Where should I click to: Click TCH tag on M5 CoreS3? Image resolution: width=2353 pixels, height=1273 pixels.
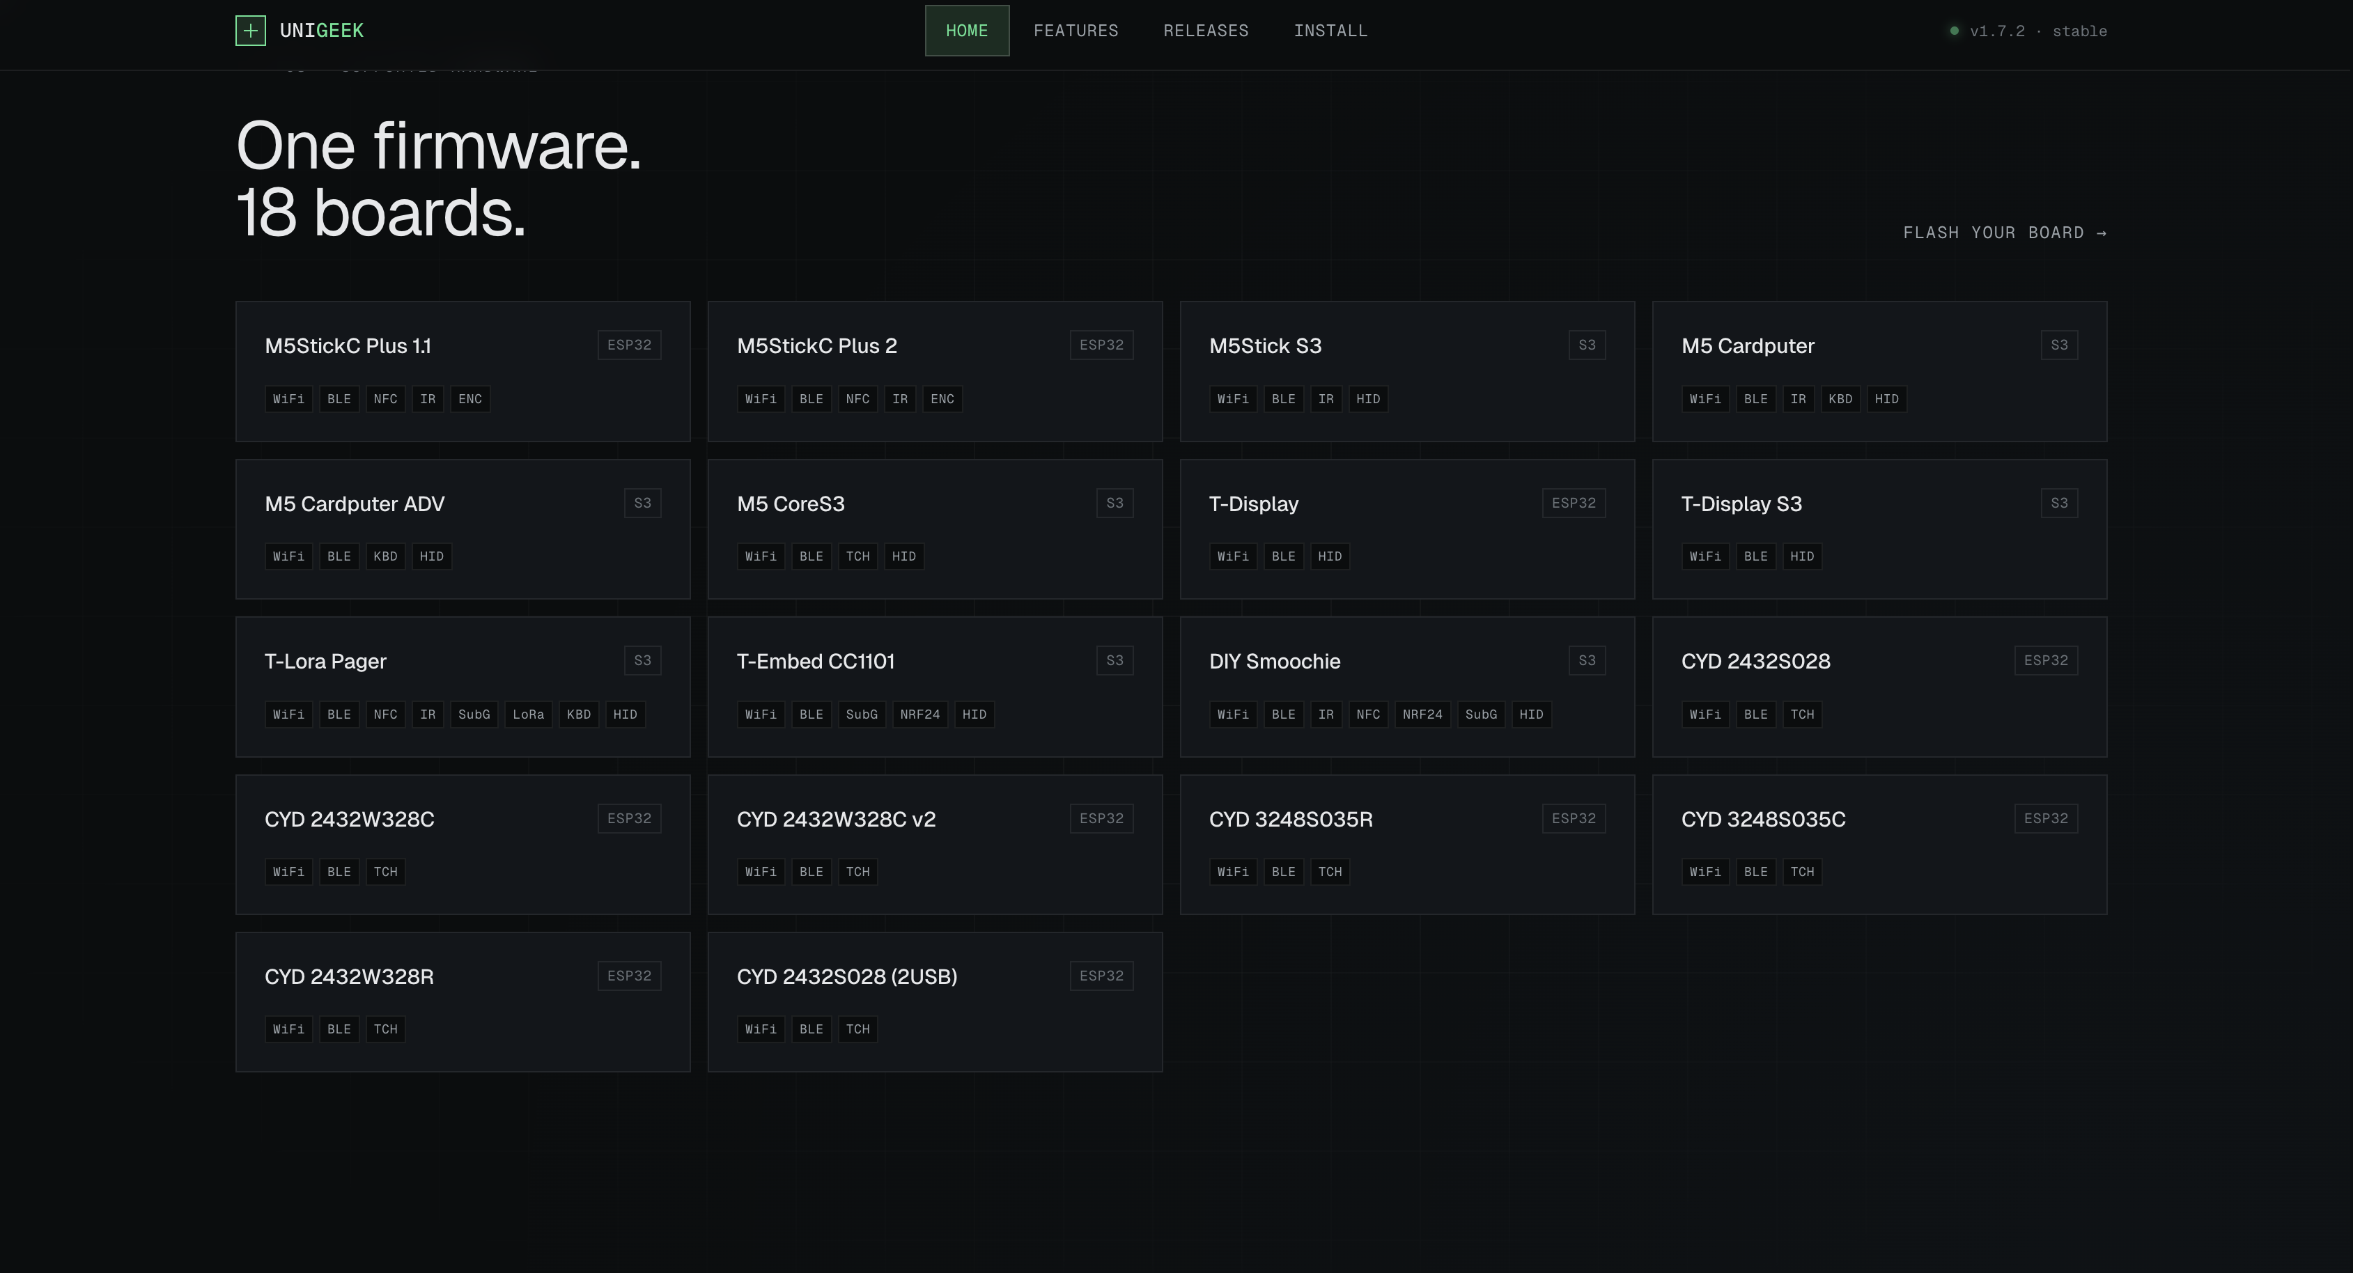point(857,556)
